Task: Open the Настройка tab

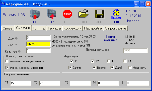Action: [x=93, y=28]
